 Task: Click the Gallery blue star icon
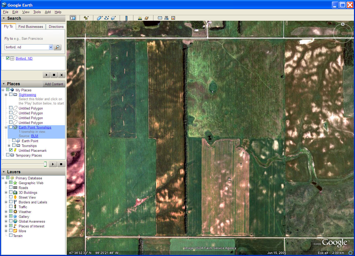(15, 217)
